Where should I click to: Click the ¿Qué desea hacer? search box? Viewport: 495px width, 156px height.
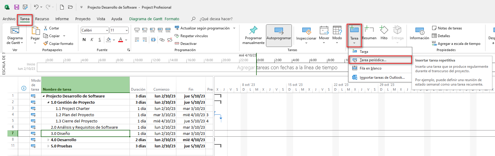(x=216, y=19)
